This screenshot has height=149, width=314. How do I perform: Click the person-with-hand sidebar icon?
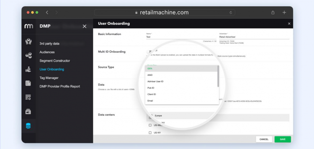tap(28, 69)
